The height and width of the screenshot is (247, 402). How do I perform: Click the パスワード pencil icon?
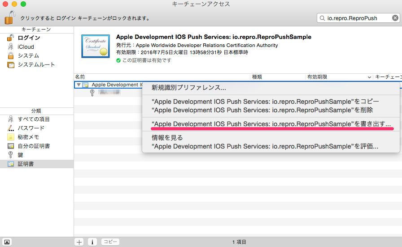click(10, 128)
